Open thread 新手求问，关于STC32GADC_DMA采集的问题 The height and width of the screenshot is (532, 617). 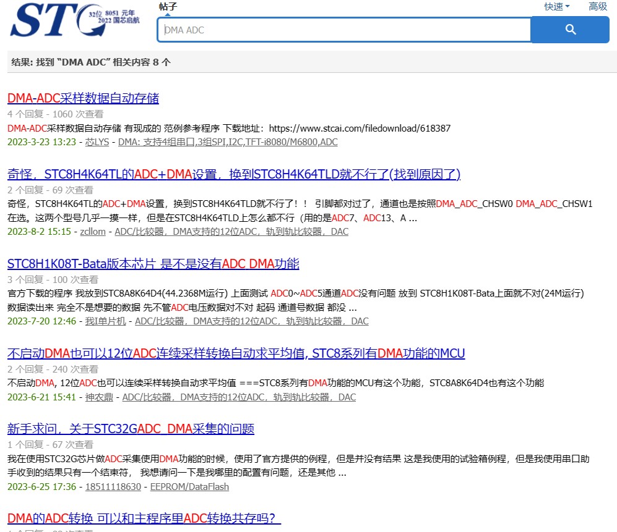point(131,429)
